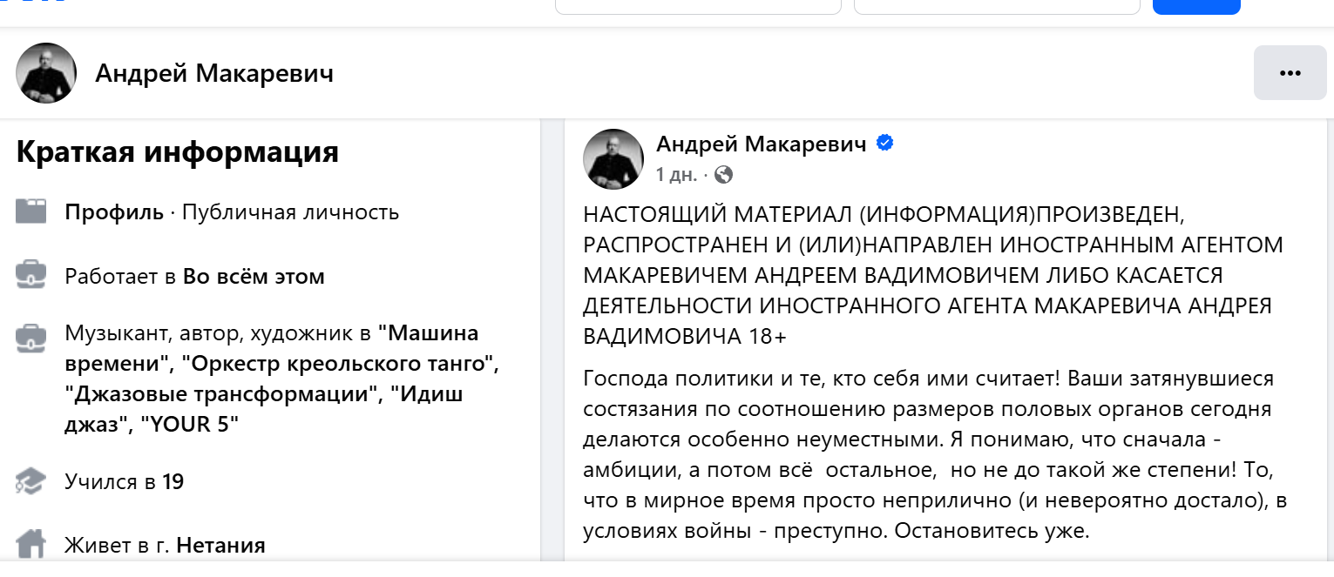The height and width of the screenshot is (577, 1334).
Task: Click the briefcase icon beside Работает в
Action: coord(31,276)
